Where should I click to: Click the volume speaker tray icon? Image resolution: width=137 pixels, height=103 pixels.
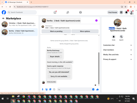[119, 101]
